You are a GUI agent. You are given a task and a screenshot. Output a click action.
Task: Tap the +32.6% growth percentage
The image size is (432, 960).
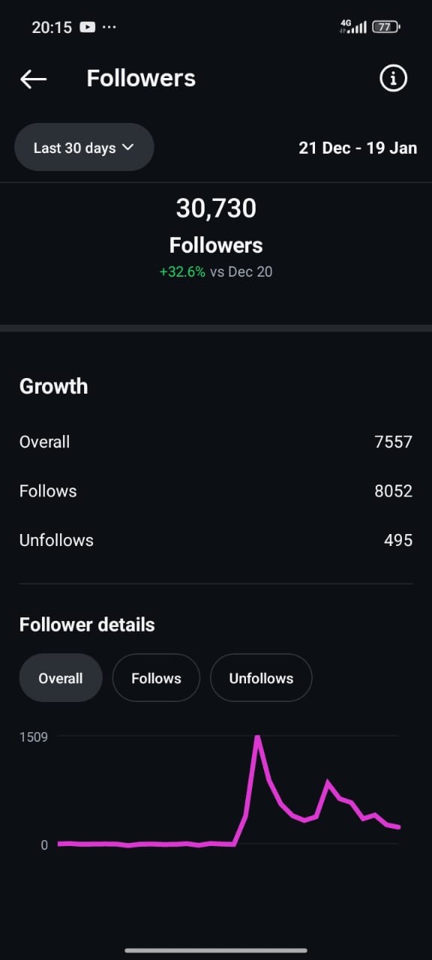182,271
